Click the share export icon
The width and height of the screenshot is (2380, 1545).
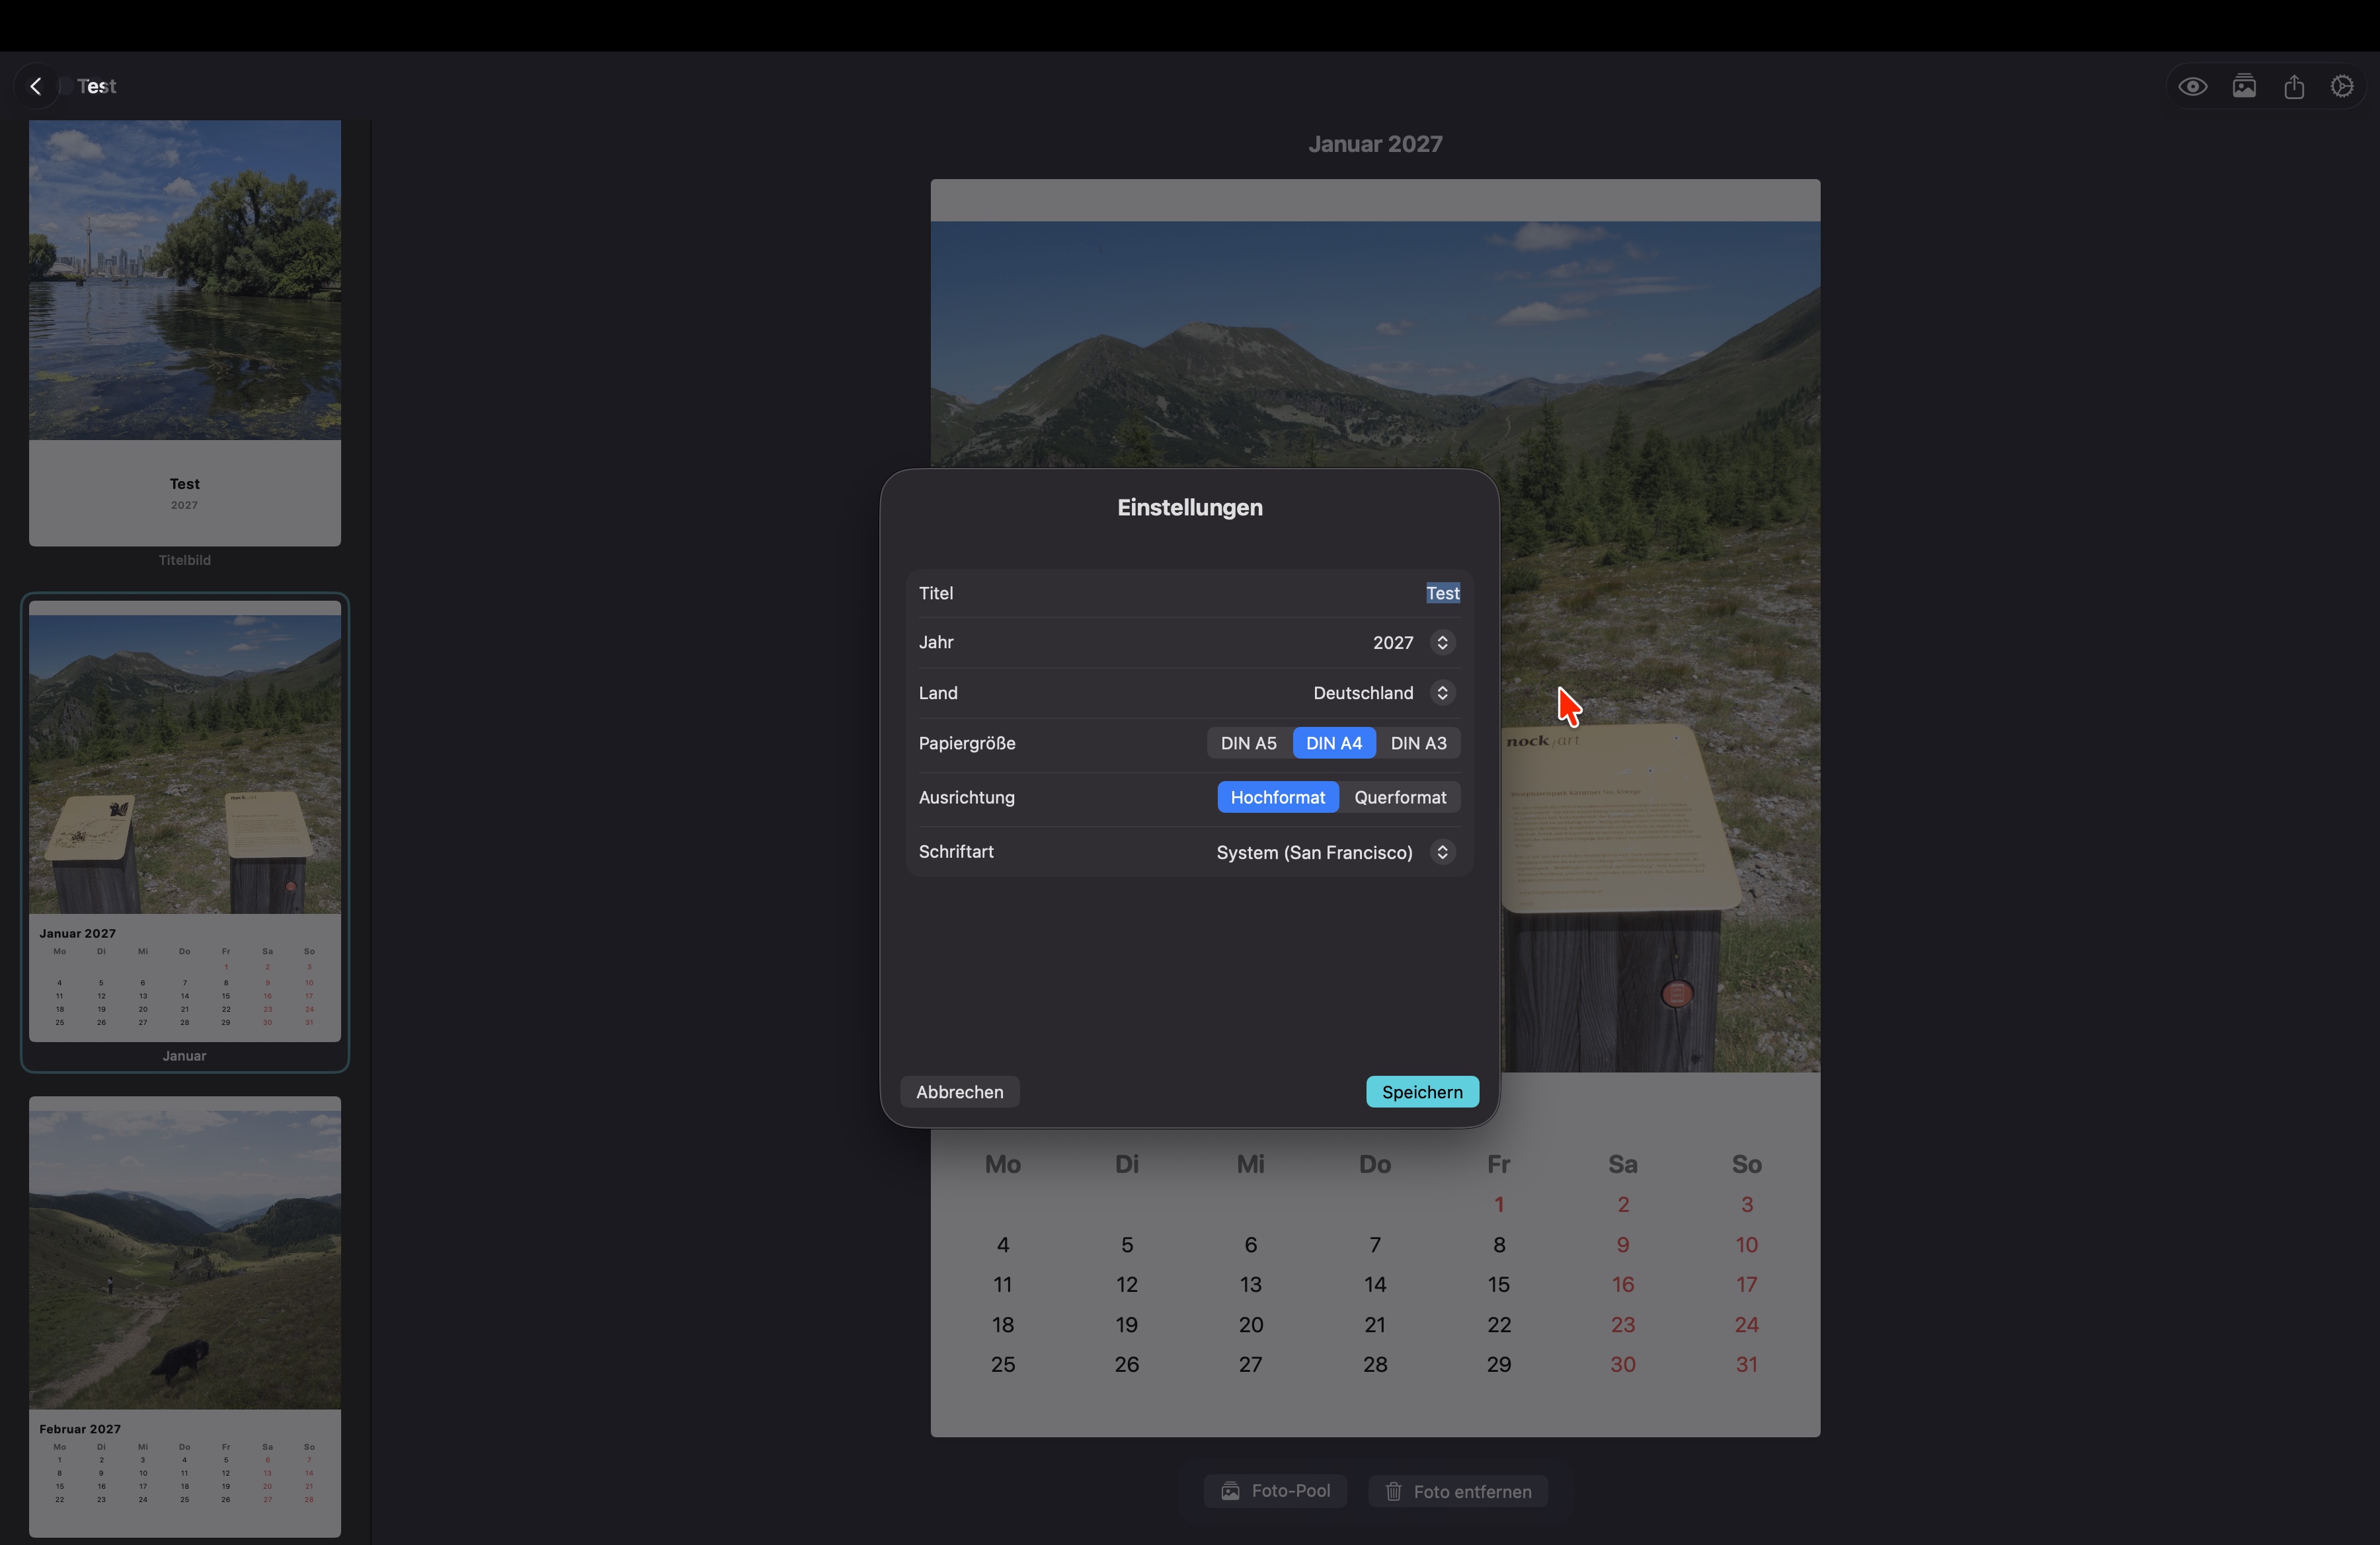point(2294,86)
